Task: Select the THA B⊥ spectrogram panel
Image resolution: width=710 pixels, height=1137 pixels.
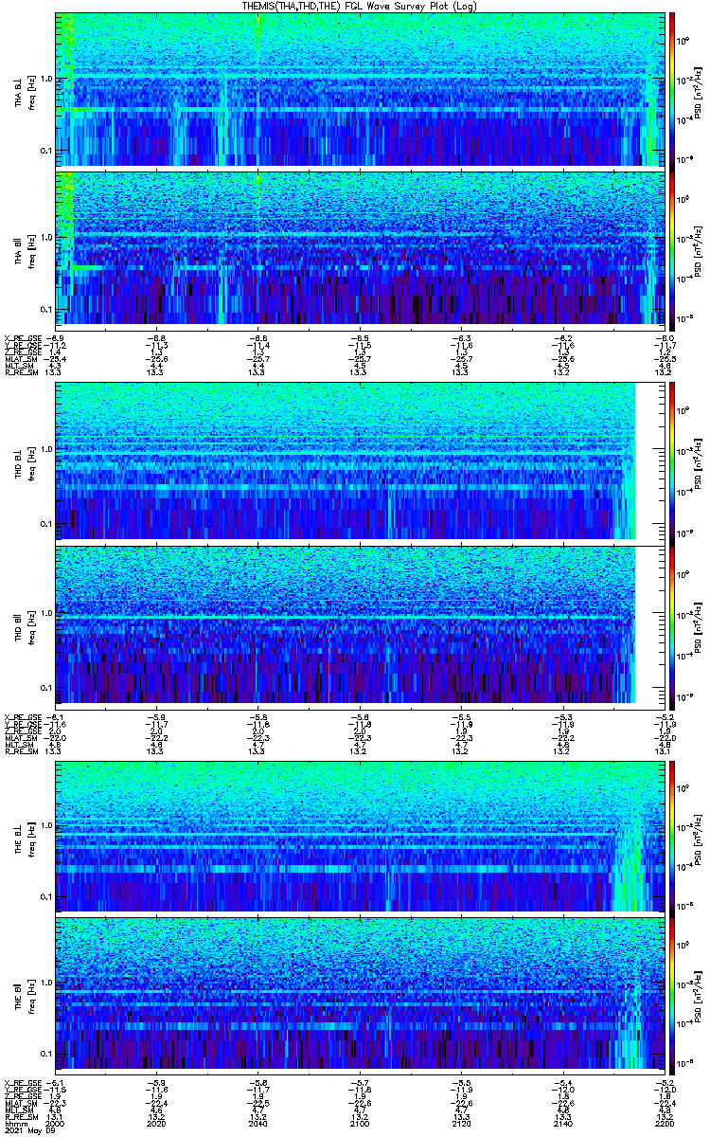Action: [x=360, y=89]
